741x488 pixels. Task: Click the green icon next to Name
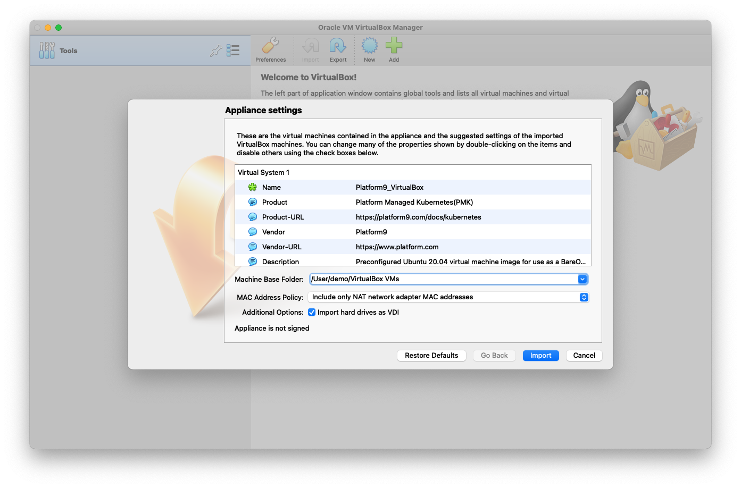click(x=253, y=187)
